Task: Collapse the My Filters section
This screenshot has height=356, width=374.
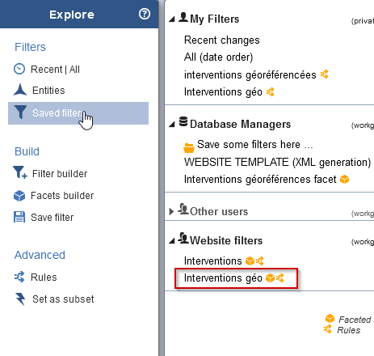Action: click(x=172, y=19)
